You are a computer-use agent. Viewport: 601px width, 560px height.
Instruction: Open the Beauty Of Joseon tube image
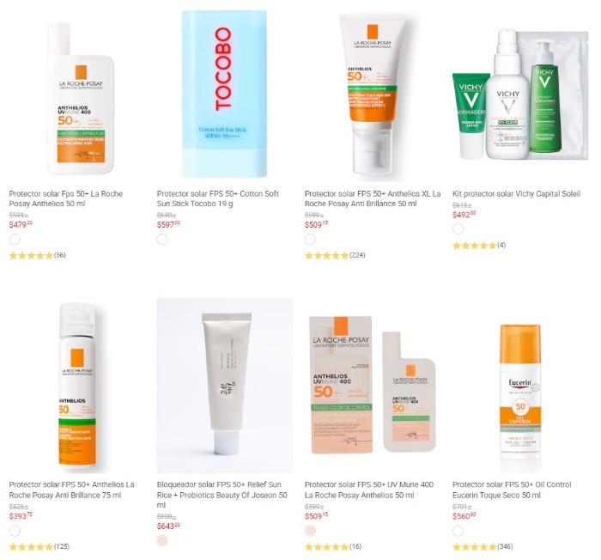click(x=225, y=385)
